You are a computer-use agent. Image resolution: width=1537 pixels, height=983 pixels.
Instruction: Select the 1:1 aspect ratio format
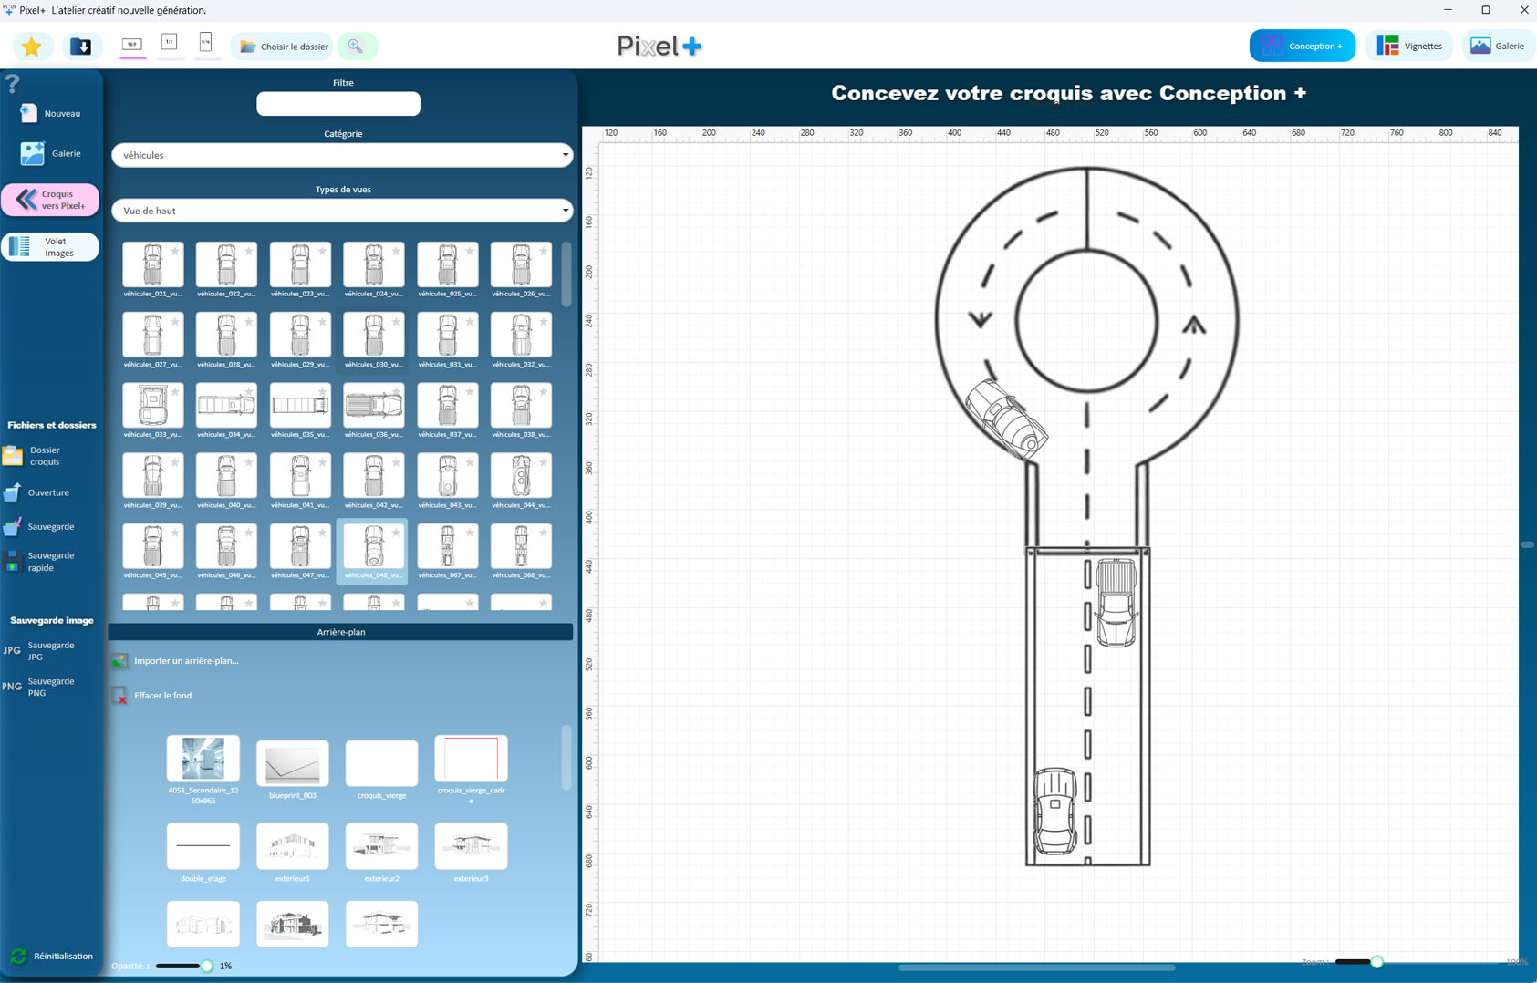click(170, 43)
